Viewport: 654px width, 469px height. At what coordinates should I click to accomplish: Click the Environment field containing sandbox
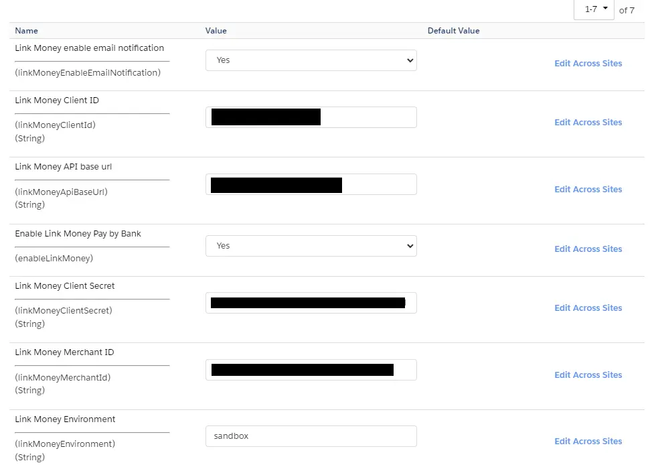[x=311, y=436]
